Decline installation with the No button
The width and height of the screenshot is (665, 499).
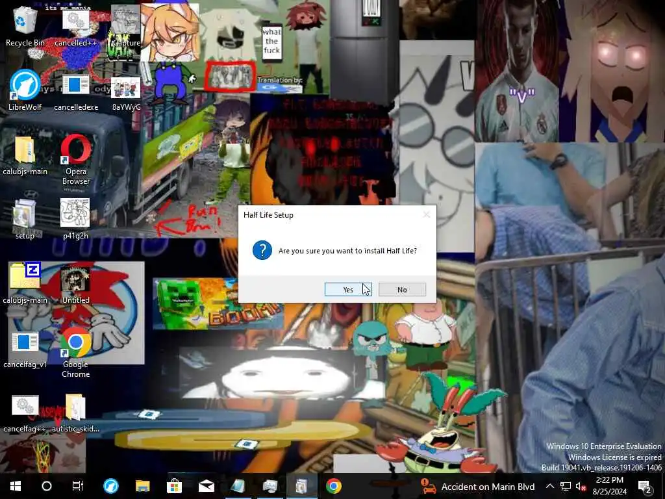[402, 289]
